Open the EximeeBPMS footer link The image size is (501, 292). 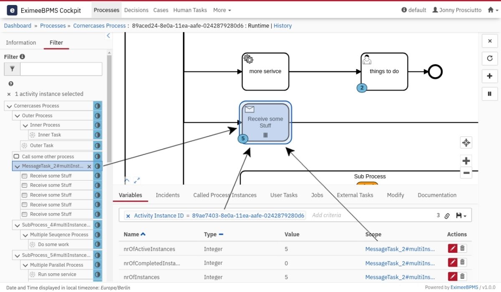pos(464,287)
